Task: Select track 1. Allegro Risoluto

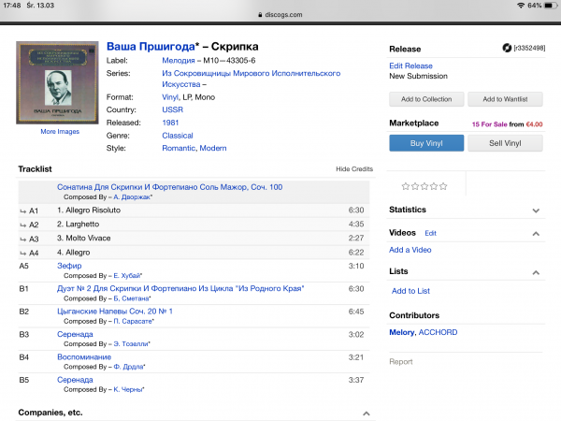Action: pyautogui.click(x=89, y=210)
